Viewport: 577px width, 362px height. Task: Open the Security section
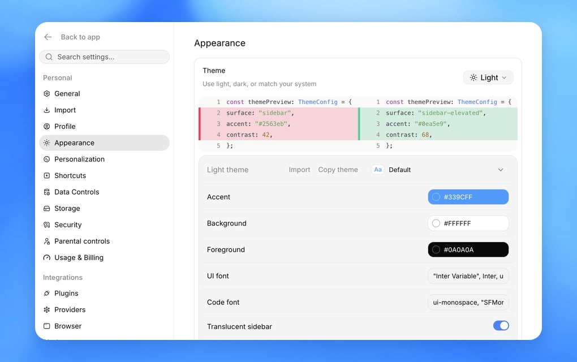point(104,225)
